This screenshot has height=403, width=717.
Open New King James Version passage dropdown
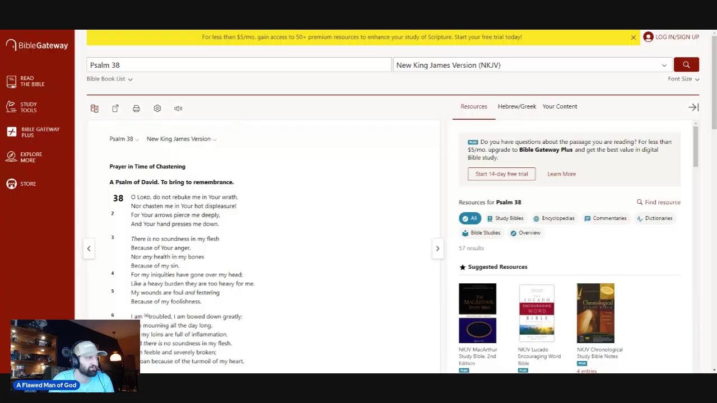pyautogui.click(x=181, y=139)
